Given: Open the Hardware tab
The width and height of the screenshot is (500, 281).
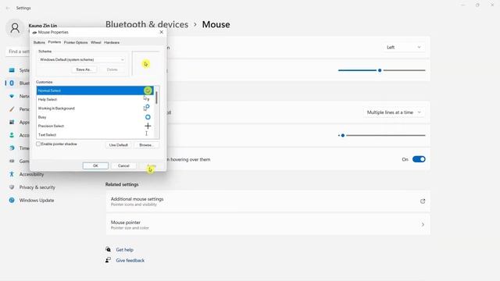Looking at the screenshot, I should click(112, 42).
